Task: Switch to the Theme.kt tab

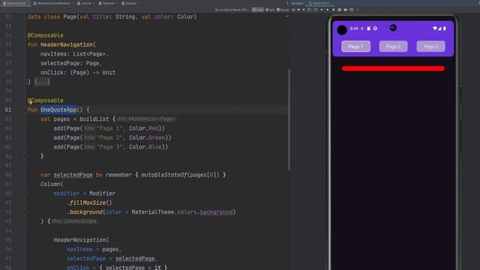Action: coord(106,3)
